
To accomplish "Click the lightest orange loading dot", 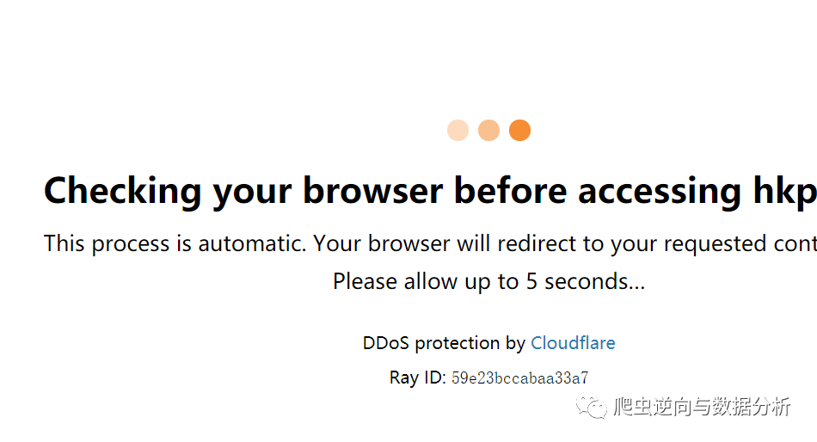I will (458, 131).
